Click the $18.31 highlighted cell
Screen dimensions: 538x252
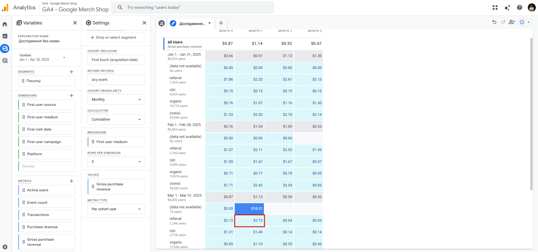249,209
